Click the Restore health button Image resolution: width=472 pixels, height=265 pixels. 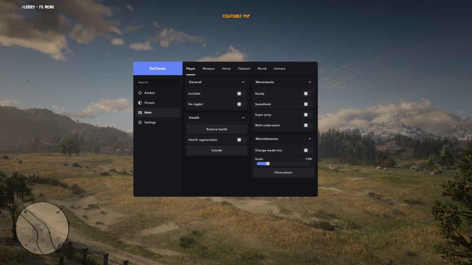216,129
